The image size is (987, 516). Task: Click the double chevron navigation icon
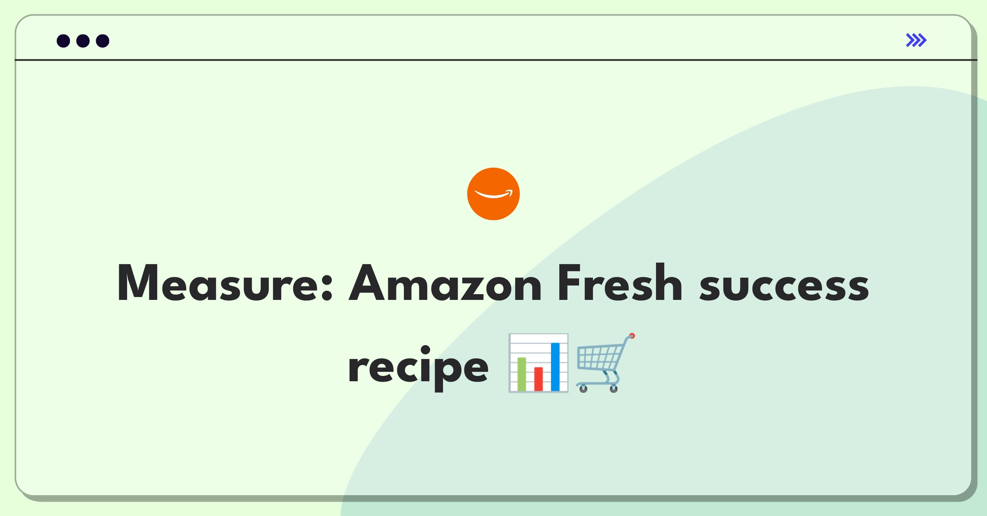pyautogui.click(x=916, y=40)
